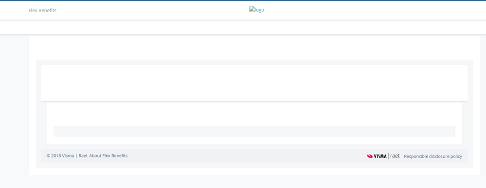The height and width of the screenshot is (188, 486).
Task: Click the empty white navigation bar below header
Action: tap(243, 28)
